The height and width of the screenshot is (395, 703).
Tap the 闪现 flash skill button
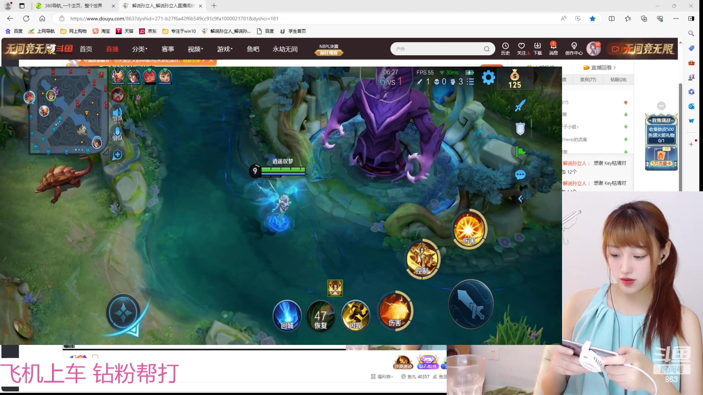[355, 315]
